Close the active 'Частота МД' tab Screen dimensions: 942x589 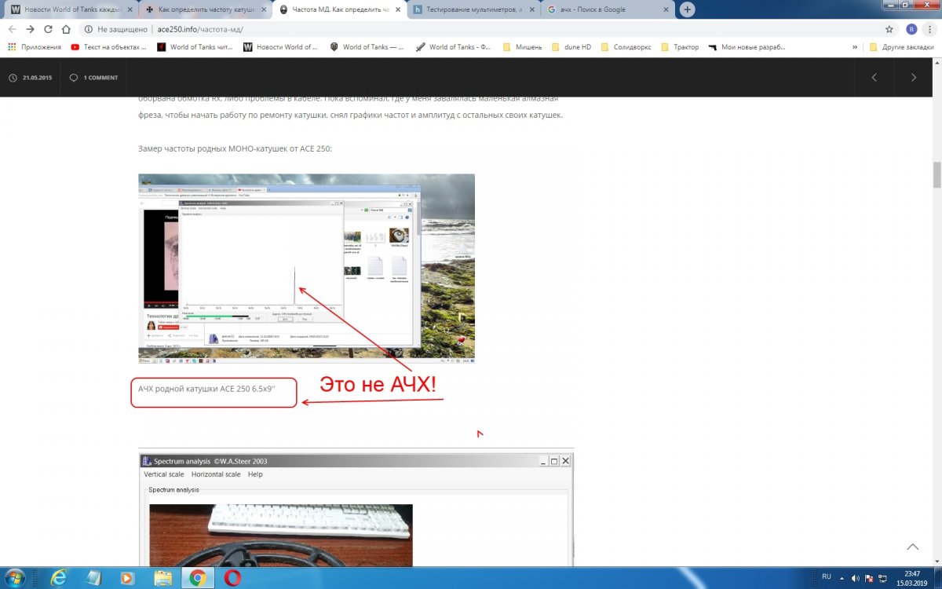[x=396, y=9]
